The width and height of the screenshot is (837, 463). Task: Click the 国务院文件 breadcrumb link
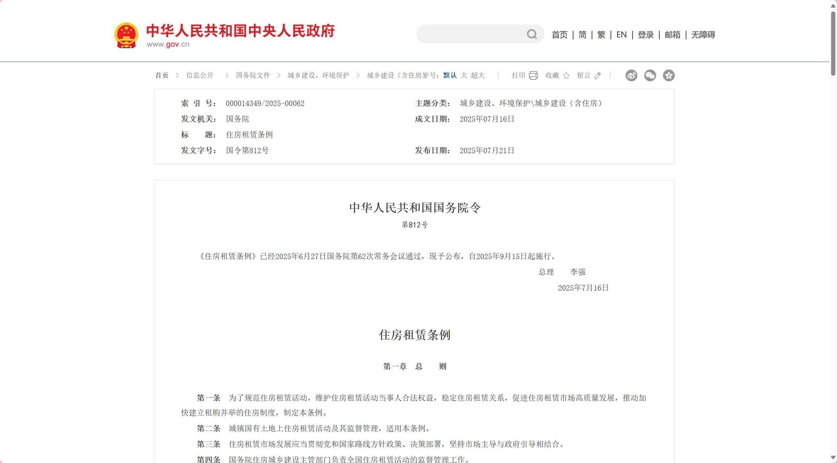[253, 75]
